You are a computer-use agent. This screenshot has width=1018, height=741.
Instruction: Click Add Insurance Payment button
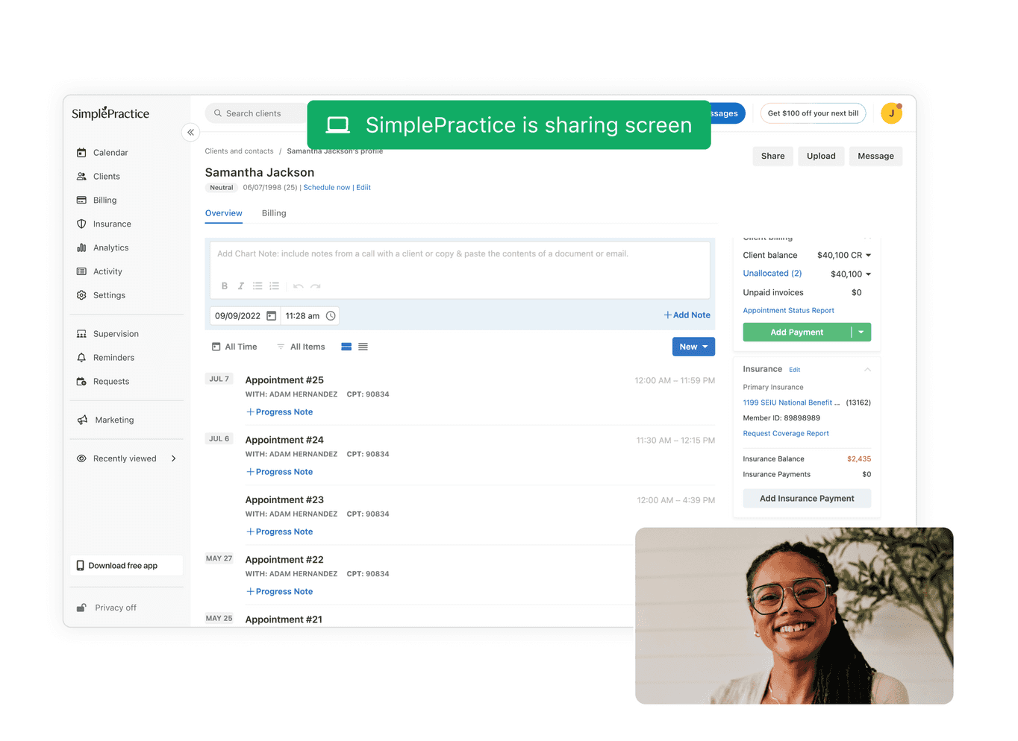point(807,499)
